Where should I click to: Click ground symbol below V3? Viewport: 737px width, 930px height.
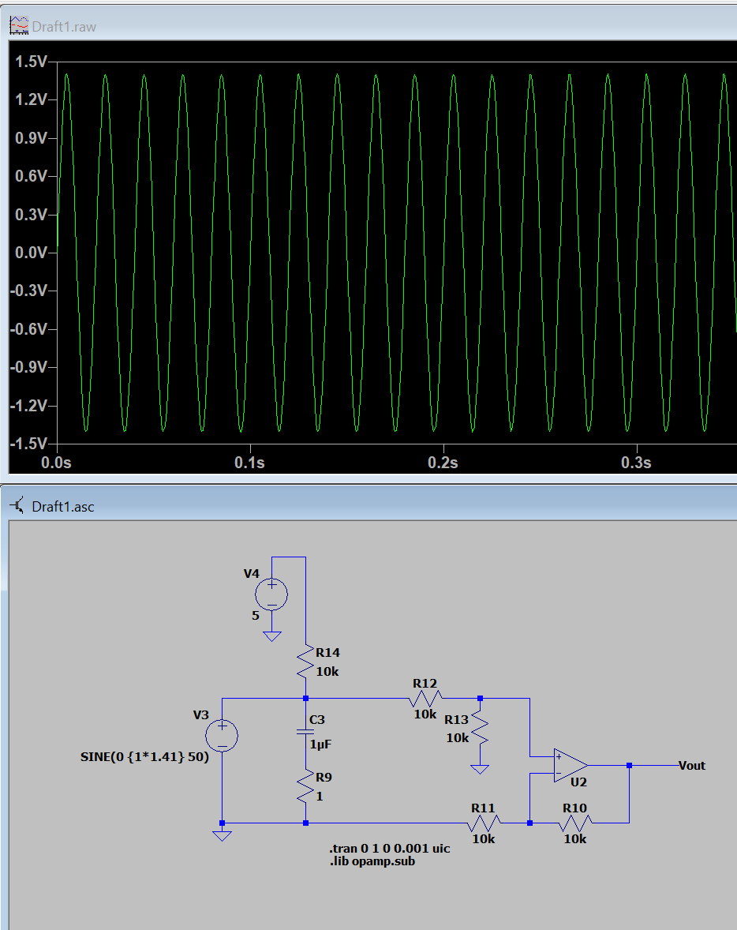(x=222, y=836)
